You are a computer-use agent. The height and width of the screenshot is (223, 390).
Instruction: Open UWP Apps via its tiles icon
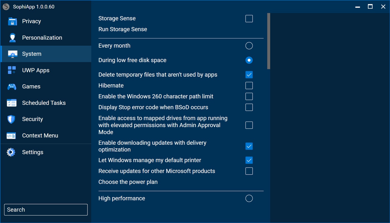(x=12, y=70)
